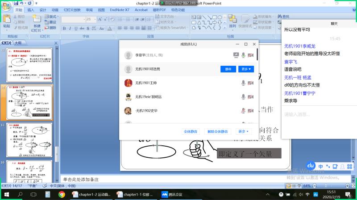Click the Paste (粘贴) clipboard icon

[x=7, y=19]
